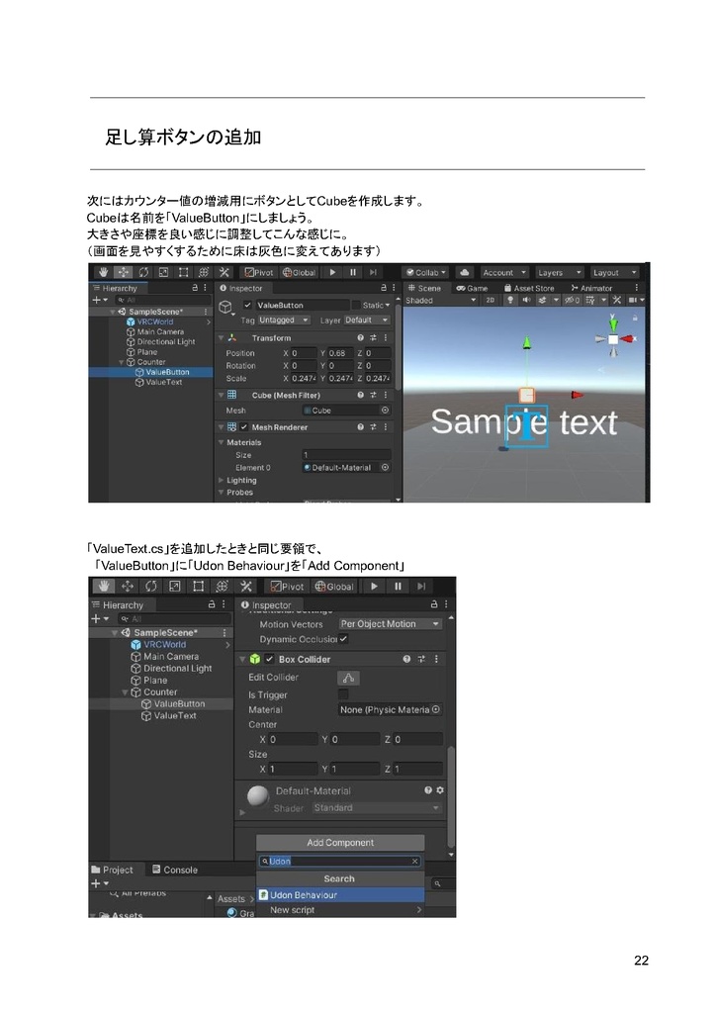
Task: Open the Layer dropdown showing Default
Action: click(366, 320)
